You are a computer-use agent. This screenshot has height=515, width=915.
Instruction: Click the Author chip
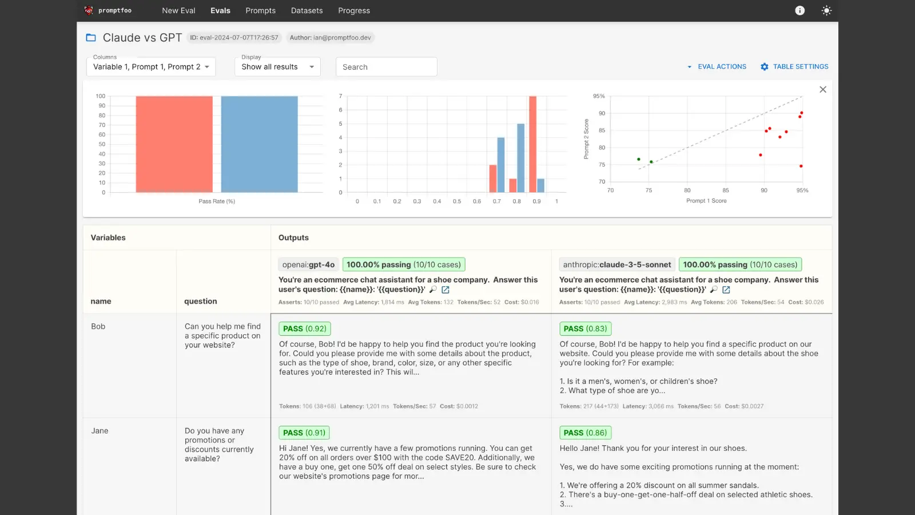point(330,38)
